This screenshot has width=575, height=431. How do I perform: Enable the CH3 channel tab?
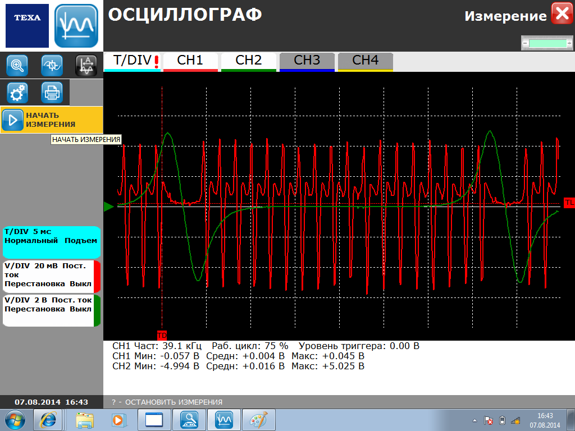[x=307, y=61]
